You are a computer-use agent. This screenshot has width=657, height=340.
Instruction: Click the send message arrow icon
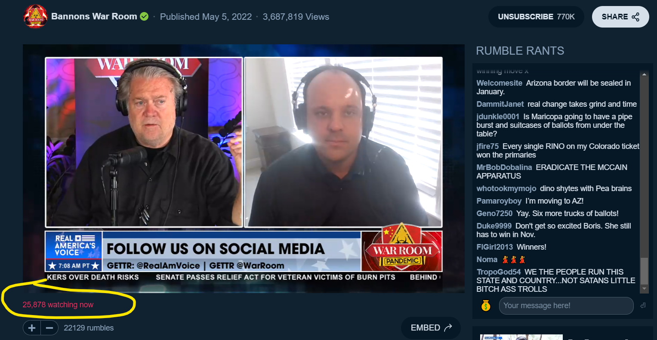[643, 306]
